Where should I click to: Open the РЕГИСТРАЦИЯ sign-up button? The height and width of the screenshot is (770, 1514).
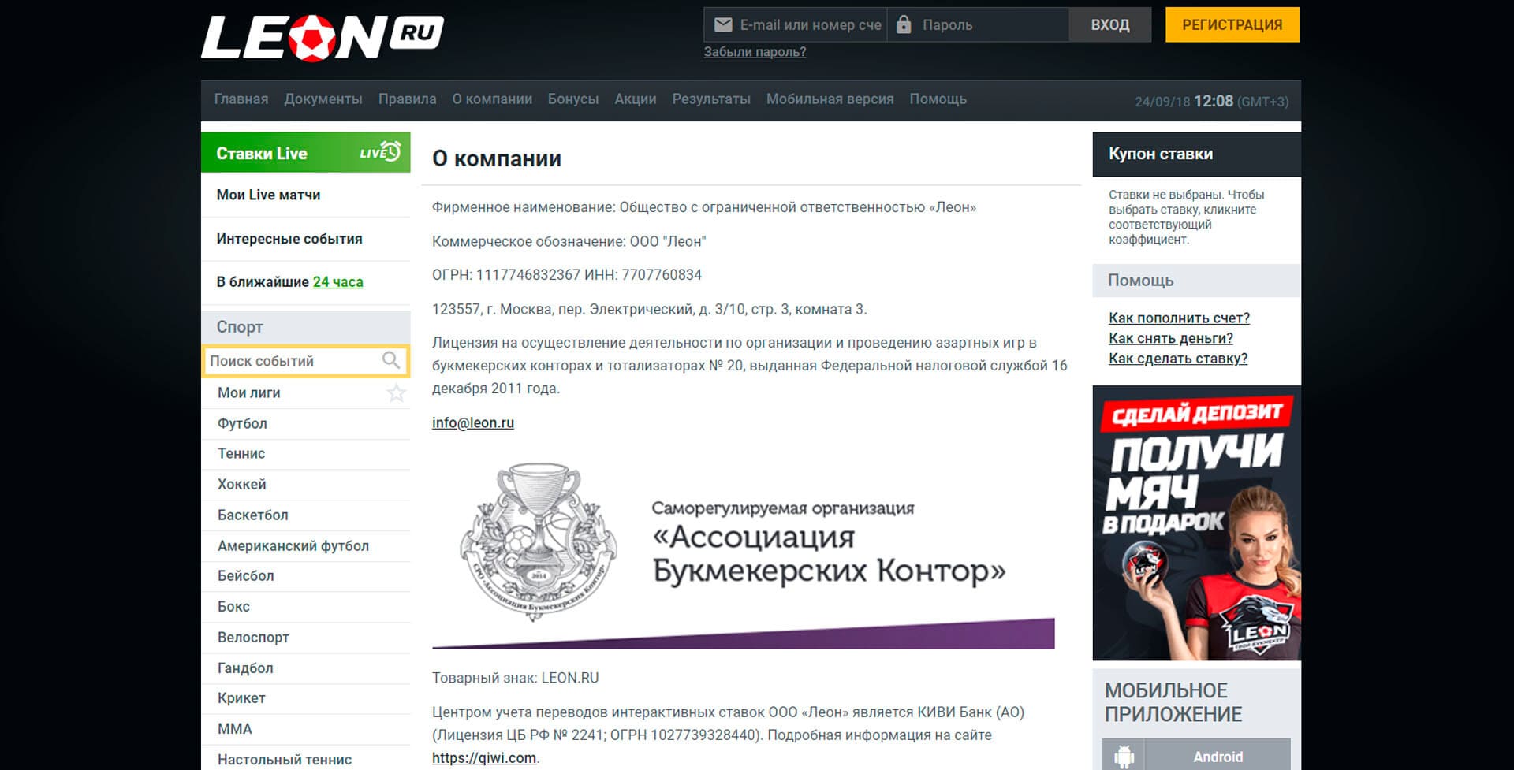tap(1232, 24)
